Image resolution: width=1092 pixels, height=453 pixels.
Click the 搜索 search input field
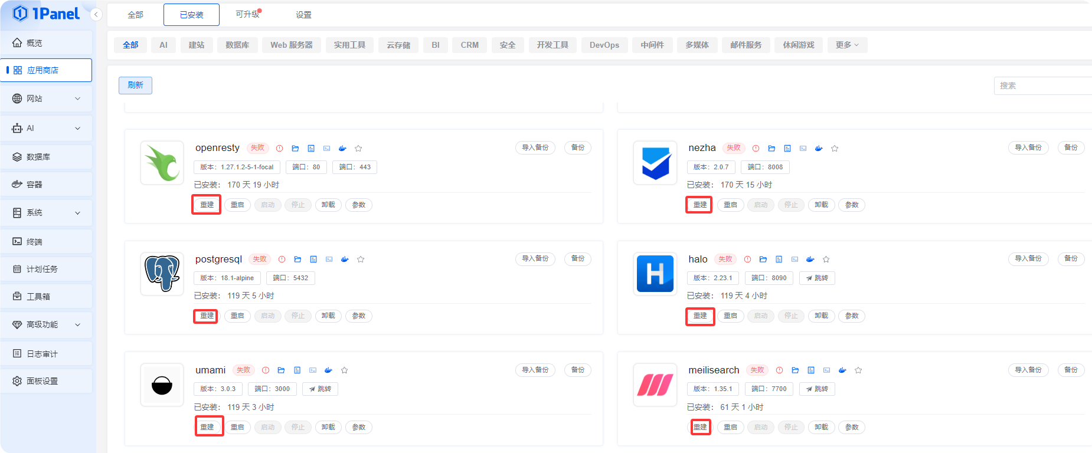tap(1042, 86)
